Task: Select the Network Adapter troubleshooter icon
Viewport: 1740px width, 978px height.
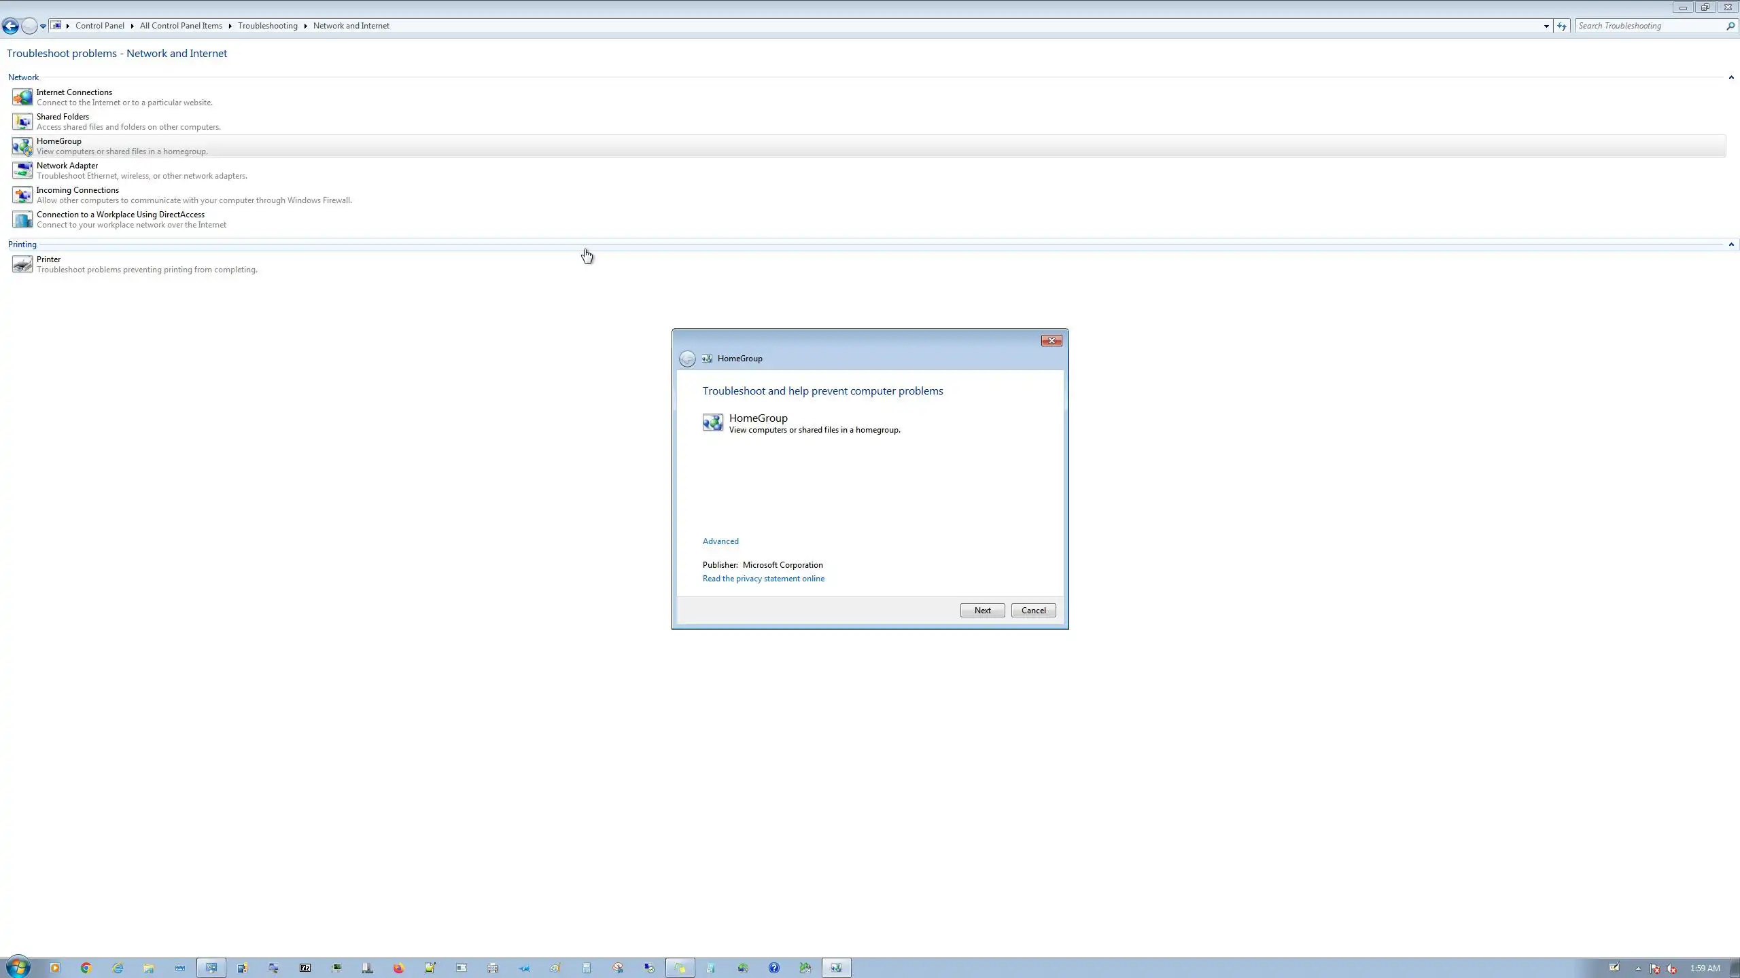Action: 22,170
